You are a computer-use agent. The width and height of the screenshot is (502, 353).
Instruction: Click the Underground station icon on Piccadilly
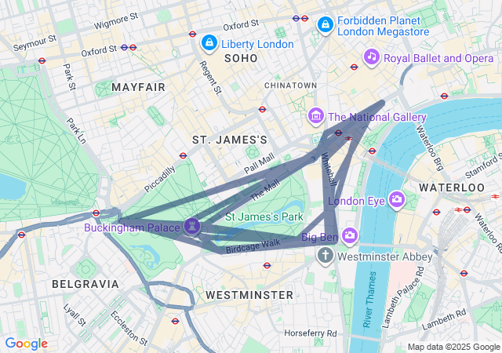[183, 155]
